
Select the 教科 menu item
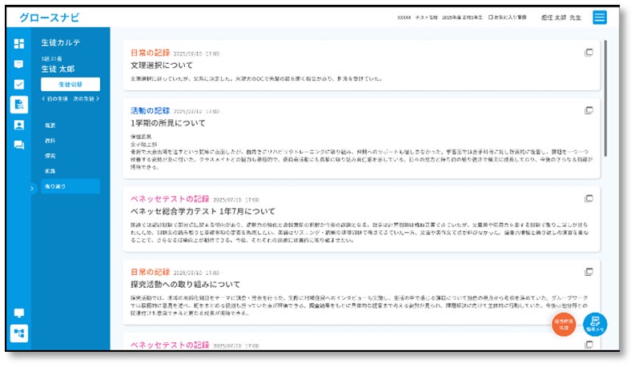coord(50,141)
